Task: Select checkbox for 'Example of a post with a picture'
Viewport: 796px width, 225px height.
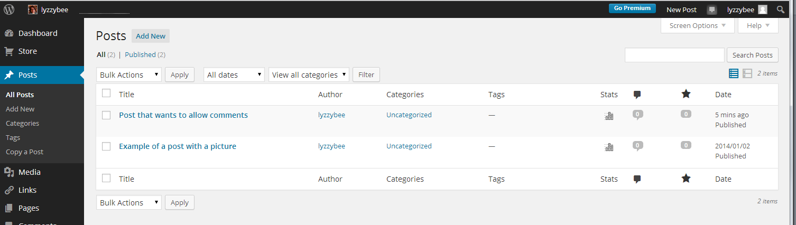Action: [x=106, y=146]
